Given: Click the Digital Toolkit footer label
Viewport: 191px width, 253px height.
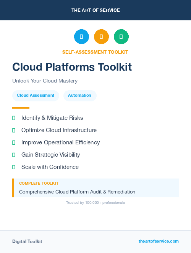Looking at the screenshot, I should pyautogui.click(x=27, y=241).
